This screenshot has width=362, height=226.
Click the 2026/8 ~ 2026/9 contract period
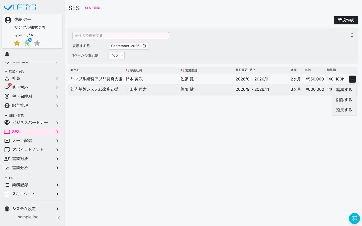pyautogui.click(x=252, y=79)
